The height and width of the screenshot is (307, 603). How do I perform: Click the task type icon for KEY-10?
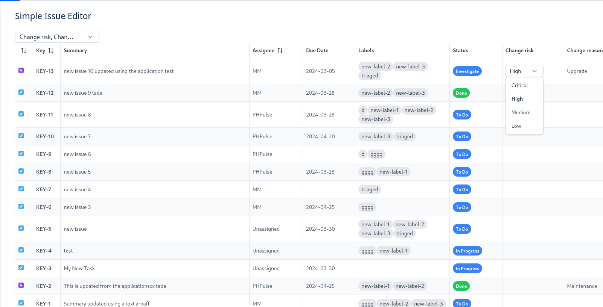21,136
